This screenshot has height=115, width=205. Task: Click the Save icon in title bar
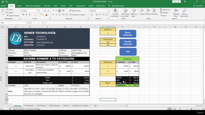point(3,2)
